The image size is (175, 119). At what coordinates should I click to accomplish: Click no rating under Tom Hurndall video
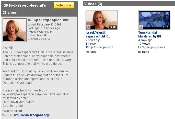(144, 52)
